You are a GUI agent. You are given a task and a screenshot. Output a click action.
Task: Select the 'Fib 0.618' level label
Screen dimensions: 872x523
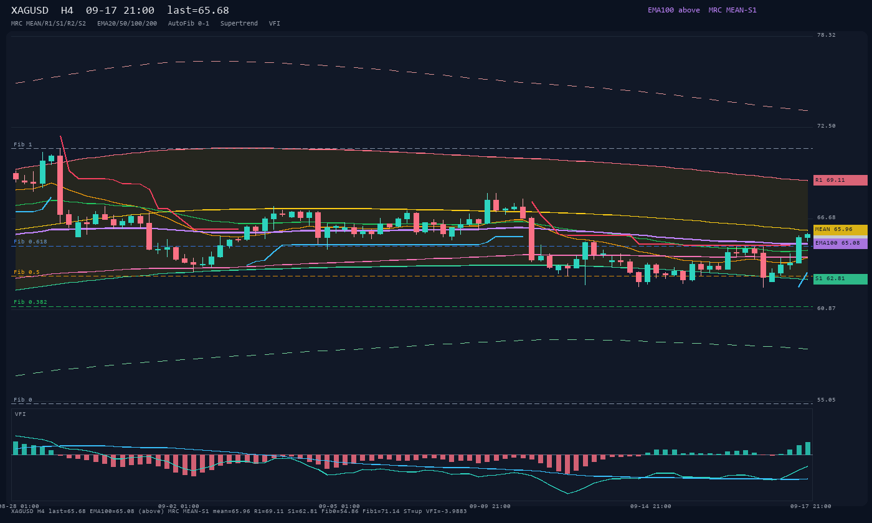(x=31, y=242)
